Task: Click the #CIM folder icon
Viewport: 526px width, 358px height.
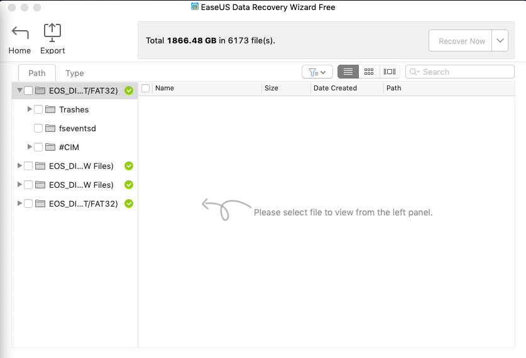Action: 50,147
